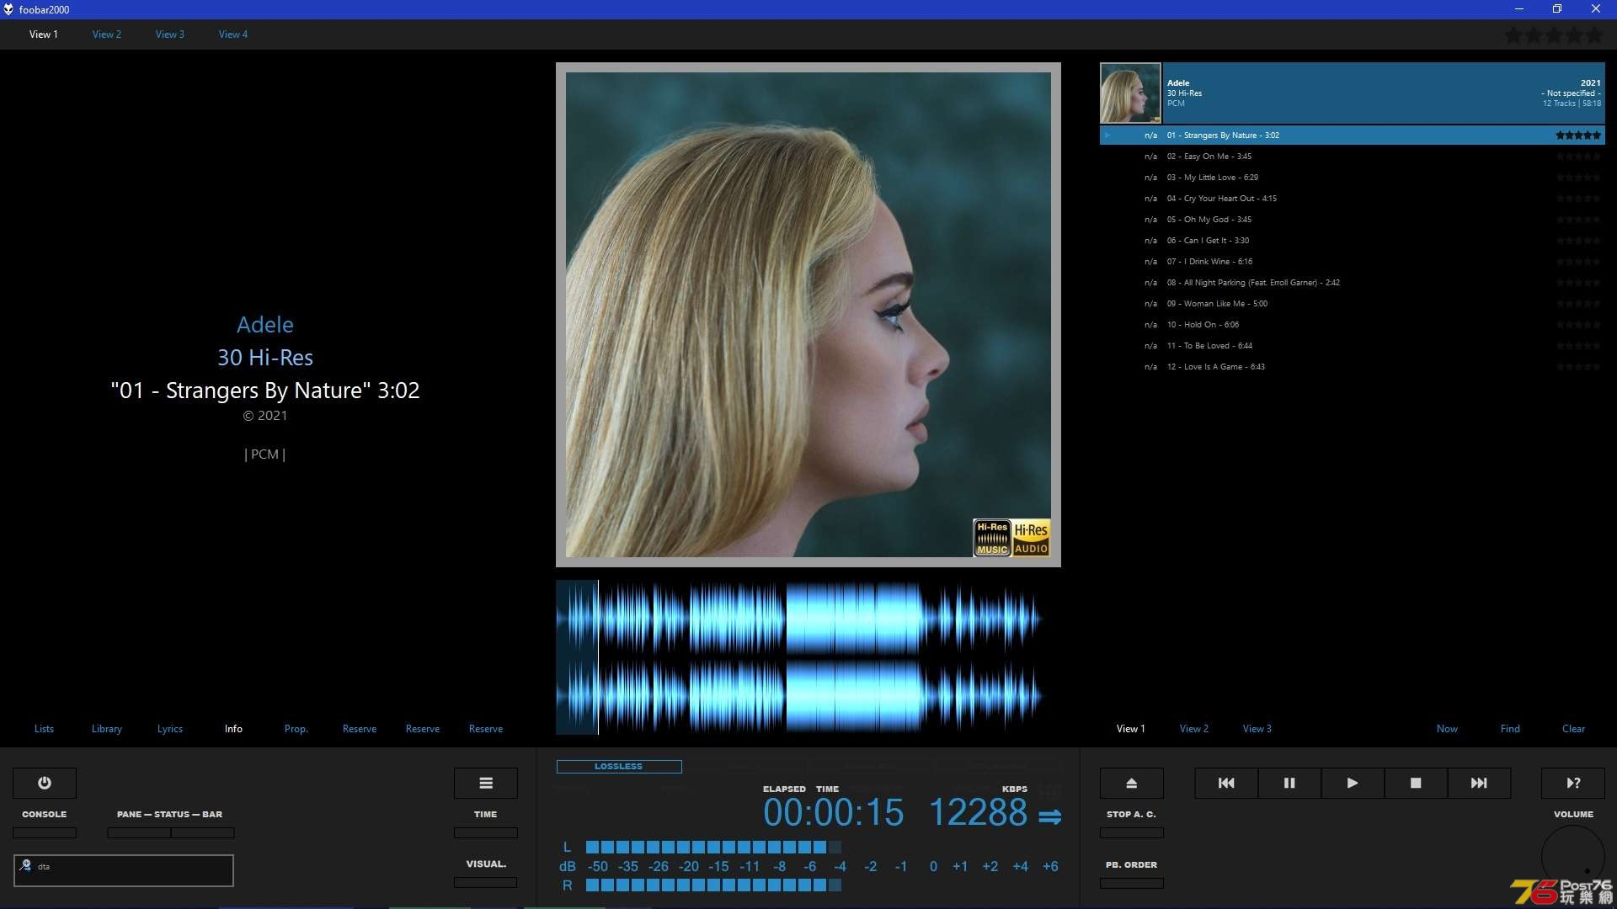Click the power icon button above CONSOLE
The height and width of the screenshot is (909, 1617).
(45, 783)
